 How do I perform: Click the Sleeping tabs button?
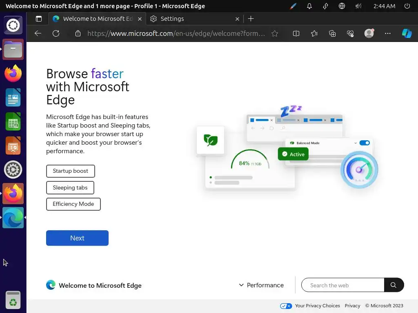[x=70, y=187]
